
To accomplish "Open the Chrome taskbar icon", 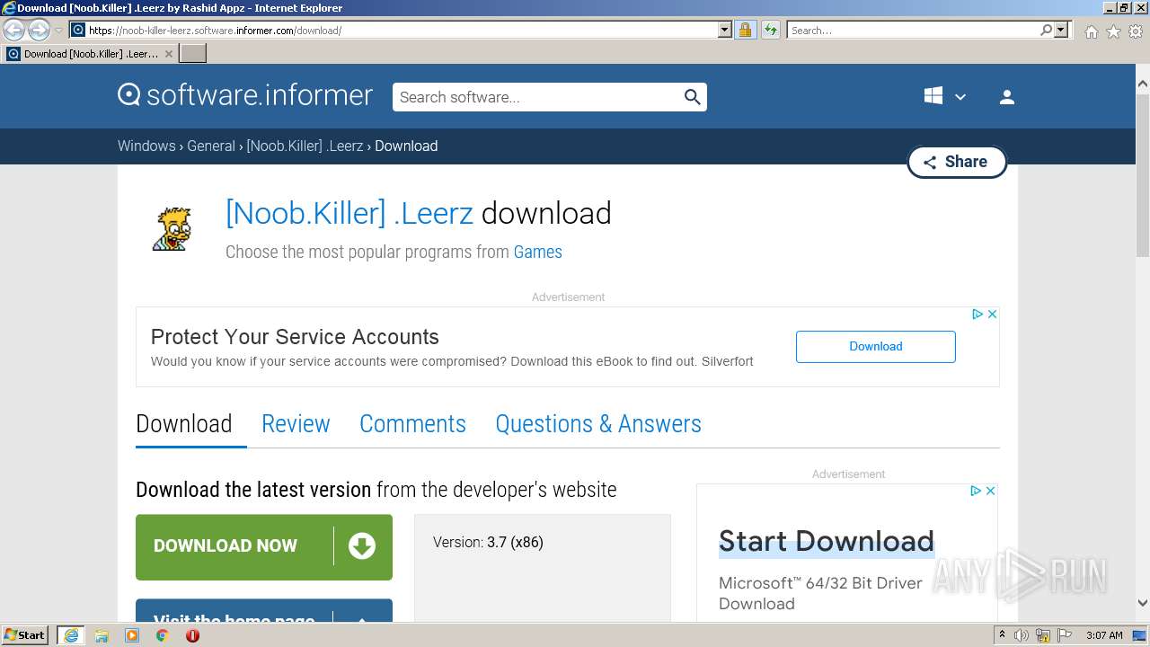I will (x=163, y=635).
